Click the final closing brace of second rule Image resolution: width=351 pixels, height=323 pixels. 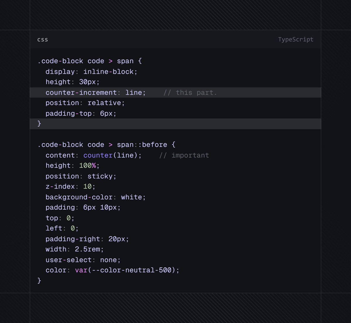39,281
